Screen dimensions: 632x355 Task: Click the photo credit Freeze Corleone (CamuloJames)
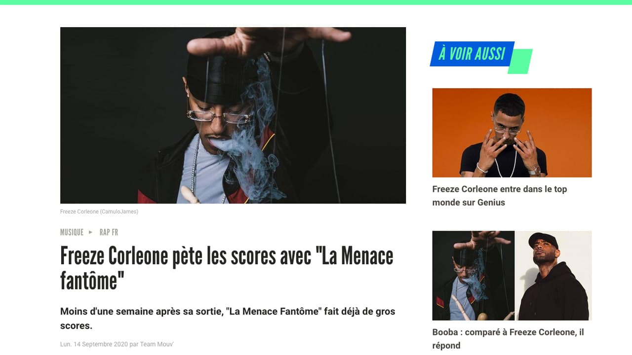pos(99,212)
